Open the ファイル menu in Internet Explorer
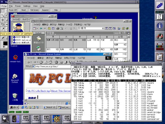165x124 pixels. tap(31, 58)
